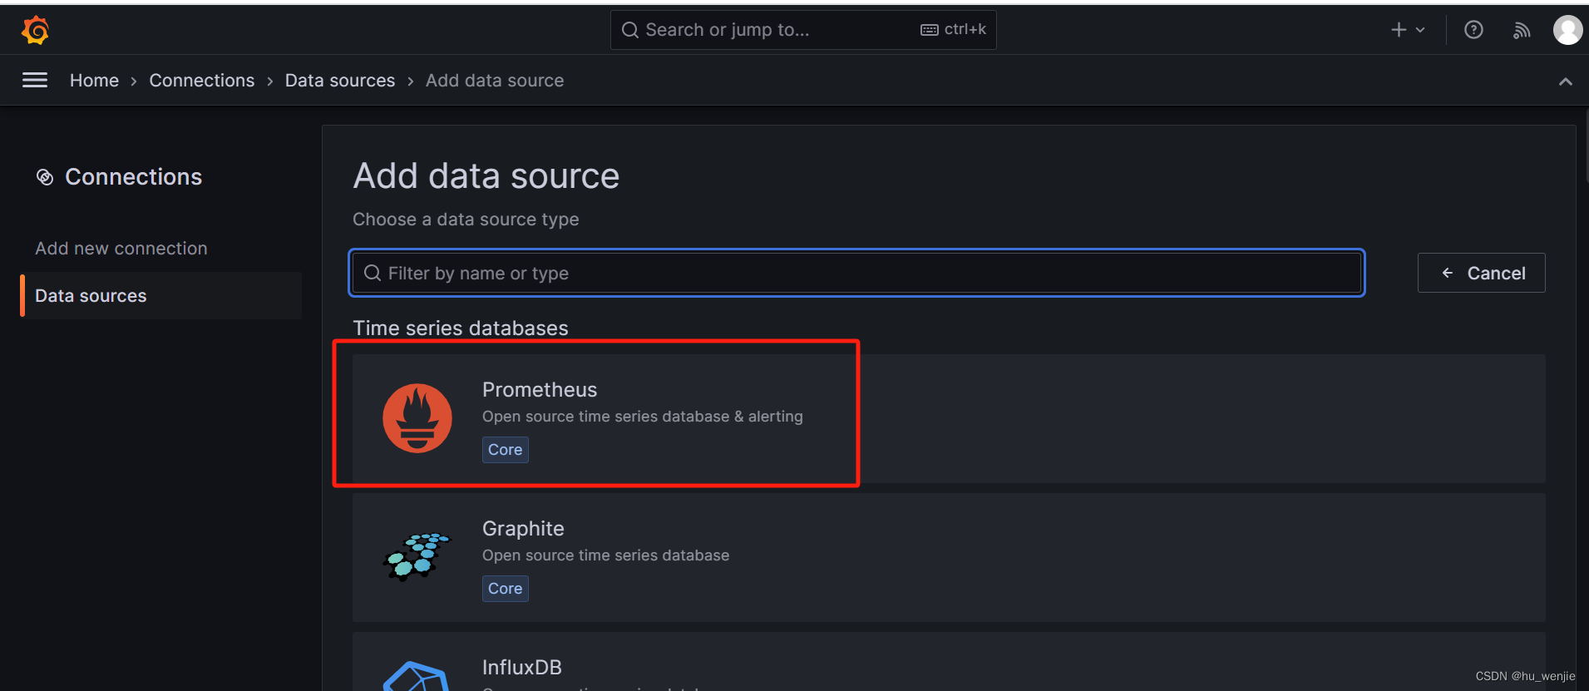Click the Connections sidebar heading text

coord(134,177)
